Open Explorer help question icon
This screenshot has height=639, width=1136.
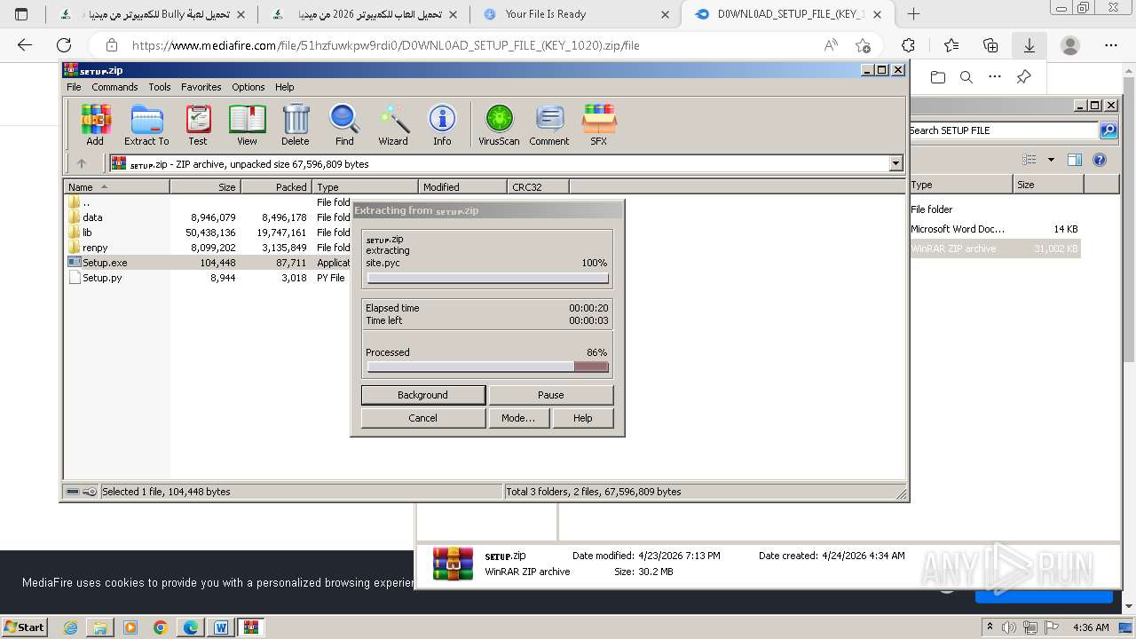[1100, 160]
